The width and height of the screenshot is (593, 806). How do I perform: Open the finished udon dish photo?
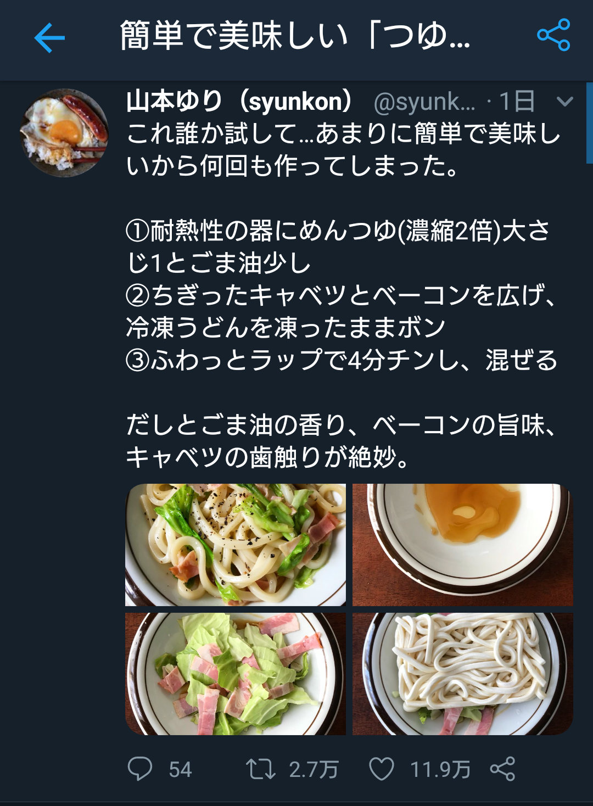click(x=236, y=545)
